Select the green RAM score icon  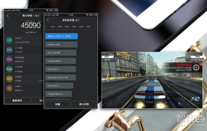point(9,69)
